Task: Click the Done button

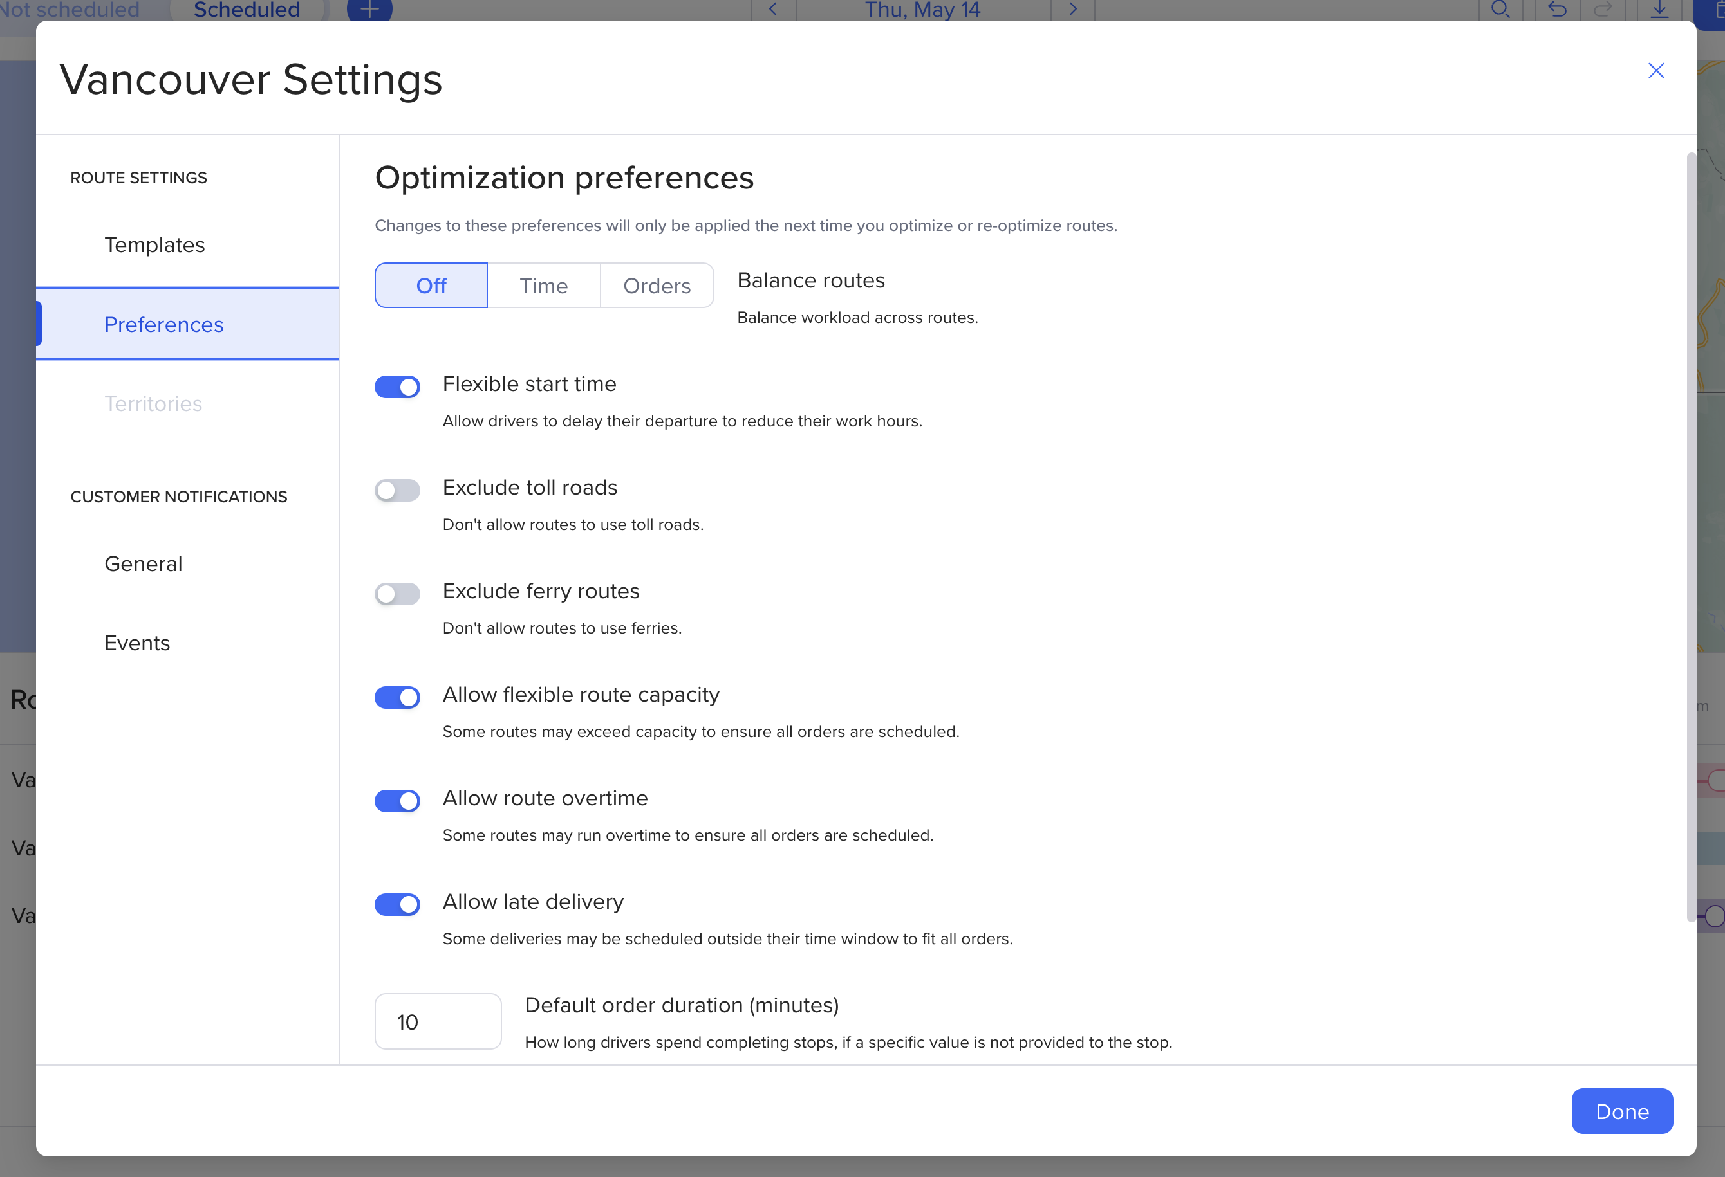Action: (1621, 1111)
